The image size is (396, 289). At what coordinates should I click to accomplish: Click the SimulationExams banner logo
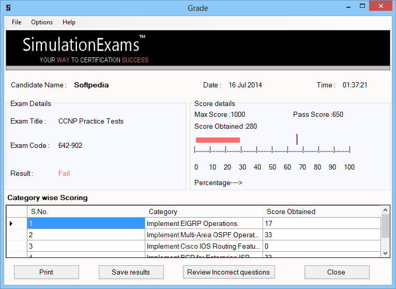[x=85, y=49]
